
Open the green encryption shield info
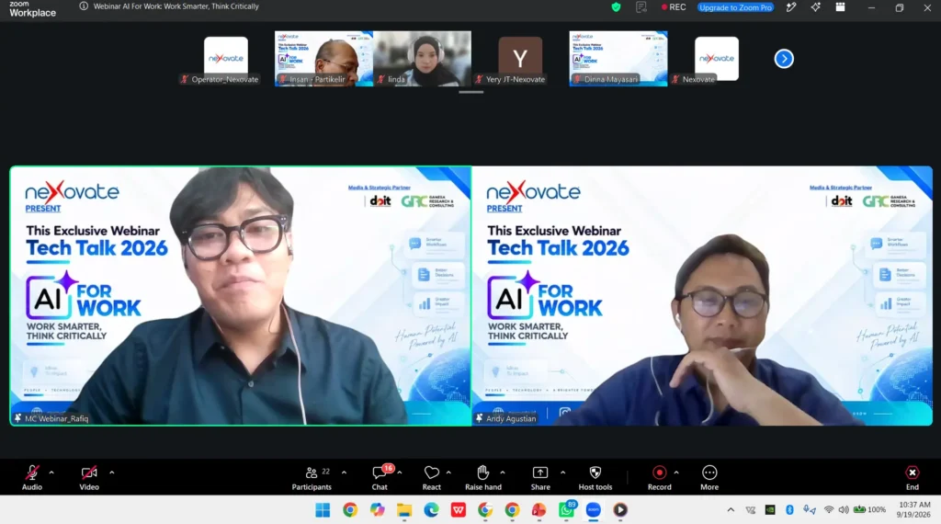(x=616, y=7)
